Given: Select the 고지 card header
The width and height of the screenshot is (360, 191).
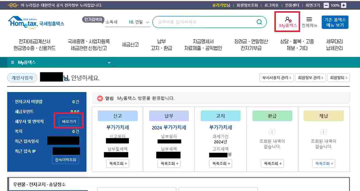Looking at the screenshot, I should (221, 116).
